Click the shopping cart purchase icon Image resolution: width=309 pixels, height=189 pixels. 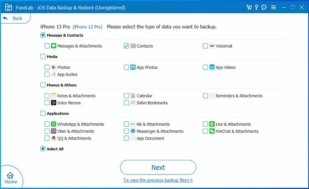[249, 8]
